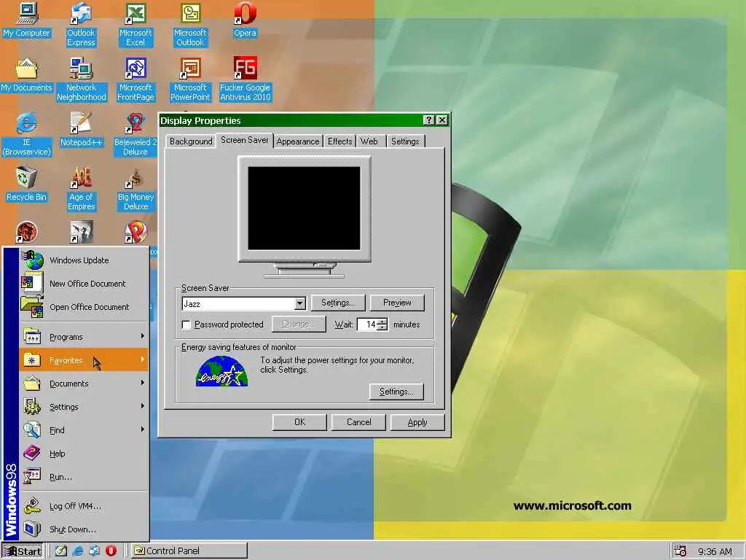Screen dimensions: 746x560
Task: Switch to the Background tab
Action: [191, 141]
